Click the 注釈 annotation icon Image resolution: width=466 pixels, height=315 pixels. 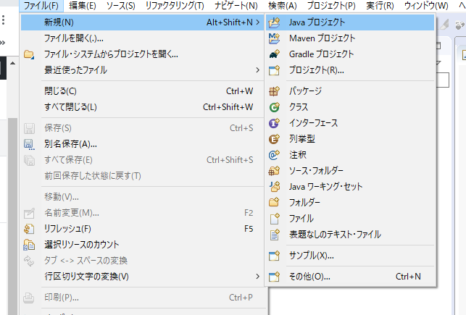click(x=274, y=155)
